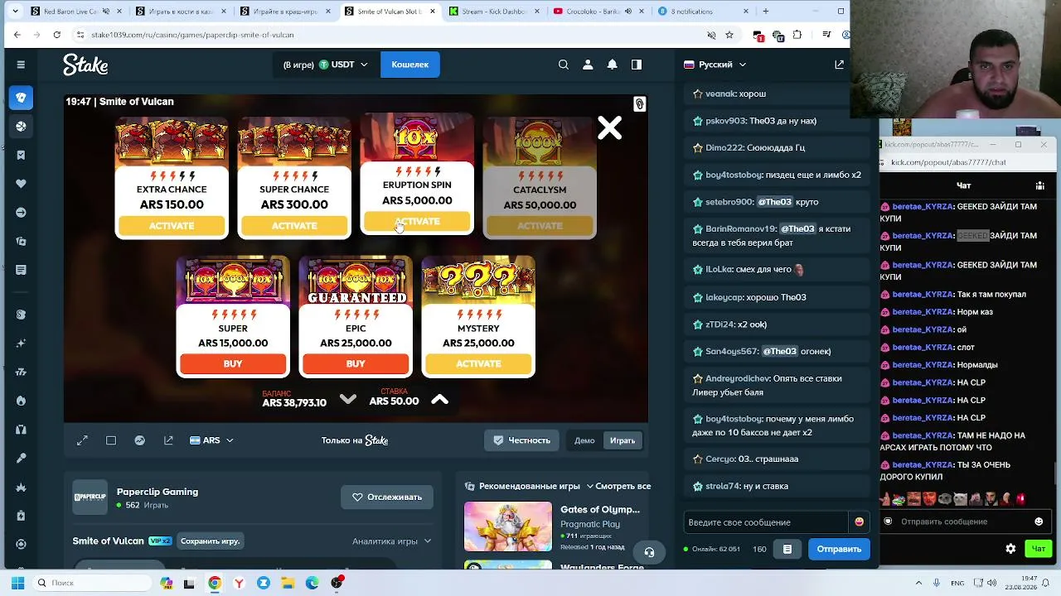Screen dimensions: 1061x596
Task: Open Kick chat emoji picker
Action: coord(1039,521)
